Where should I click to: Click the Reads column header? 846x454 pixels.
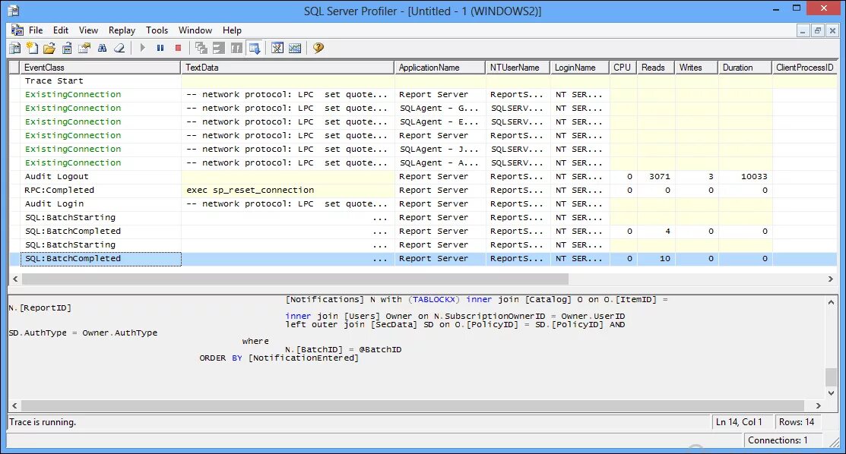click(655, 68)
